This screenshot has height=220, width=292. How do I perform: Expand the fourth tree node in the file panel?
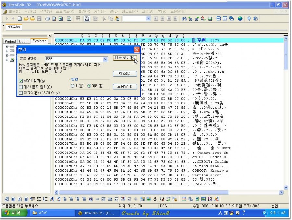[7, 60]
